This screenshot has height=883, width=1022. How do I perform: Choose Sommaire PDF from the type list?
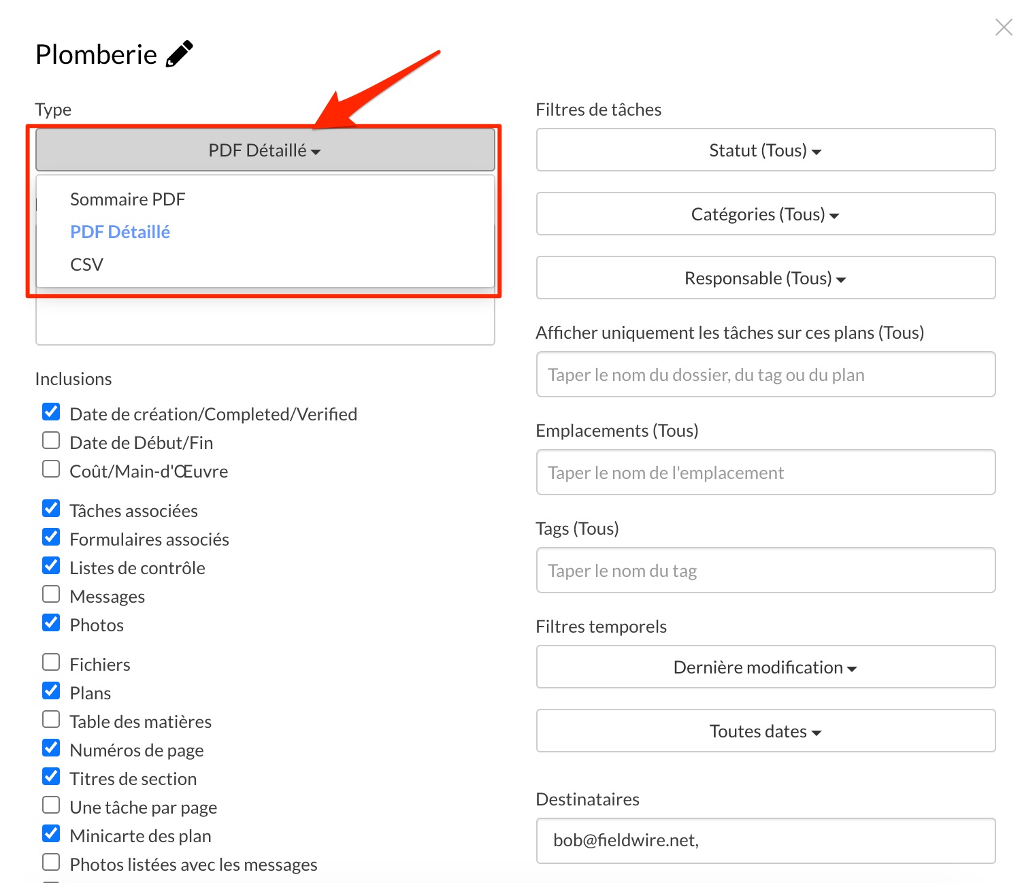click(x=128, y=199)
